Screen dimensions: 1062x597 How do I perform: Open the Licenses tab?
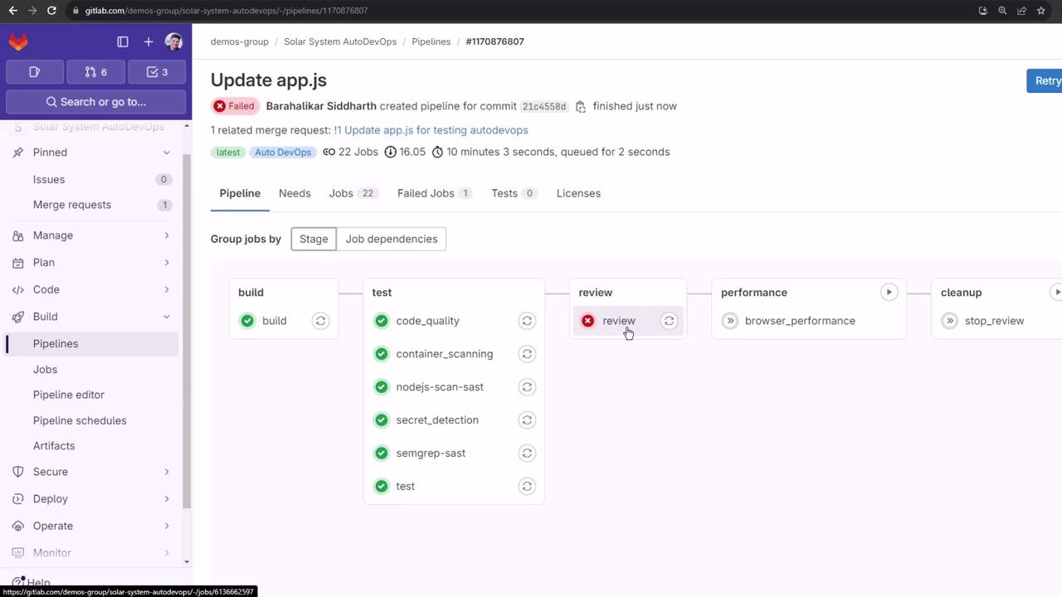click(578, 193)
